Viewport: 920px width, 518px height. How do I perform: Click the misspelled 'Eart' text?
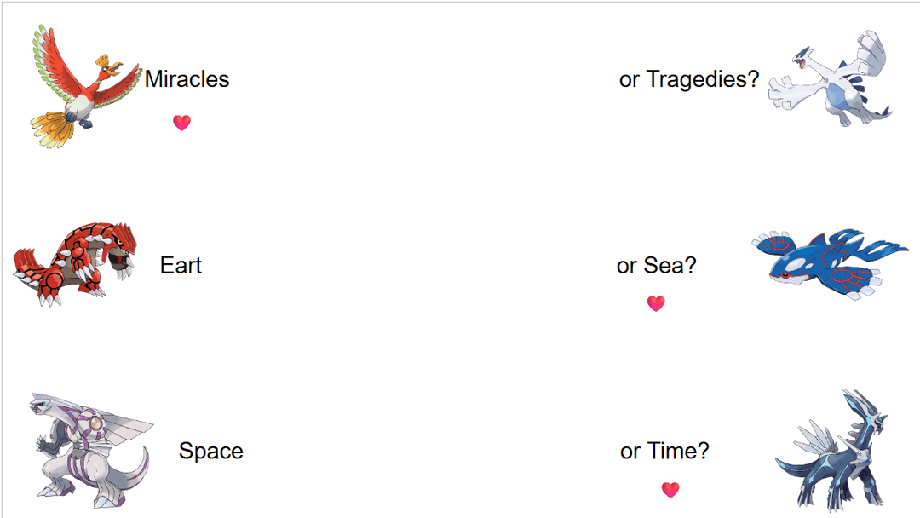click(181, 266)
